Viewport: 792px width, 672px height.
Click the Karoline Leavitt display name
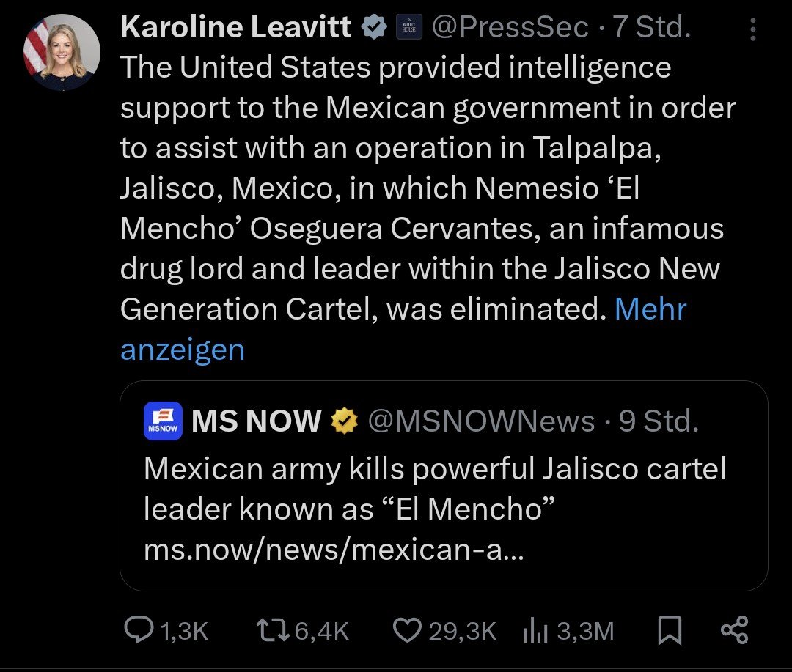235,29
